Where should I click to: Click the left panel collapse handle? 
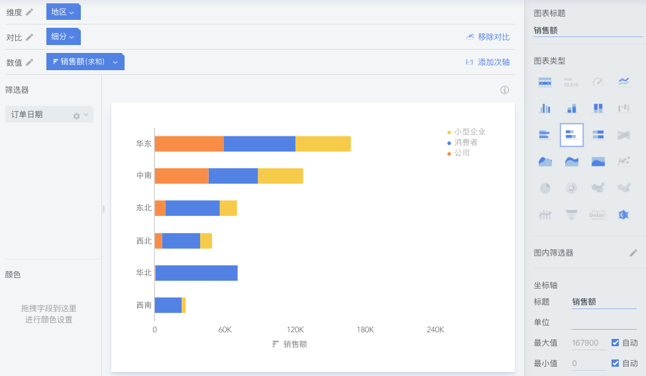coord(103,209)
